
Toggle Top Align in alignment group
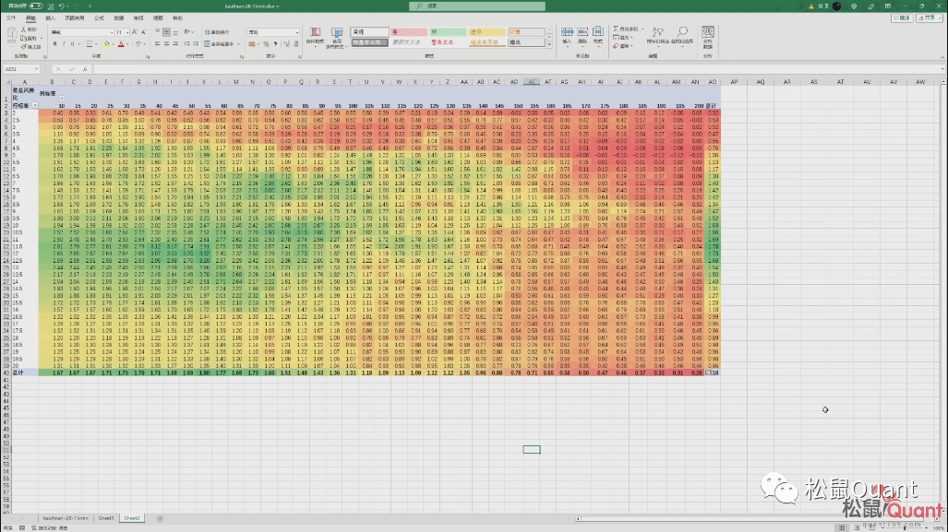pyautogui.click(x=158, y=31)
